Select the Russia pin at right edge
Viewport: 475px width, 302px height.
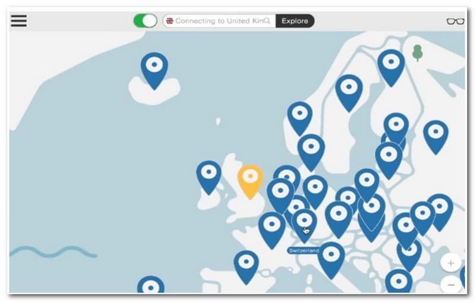click(436, 137)
